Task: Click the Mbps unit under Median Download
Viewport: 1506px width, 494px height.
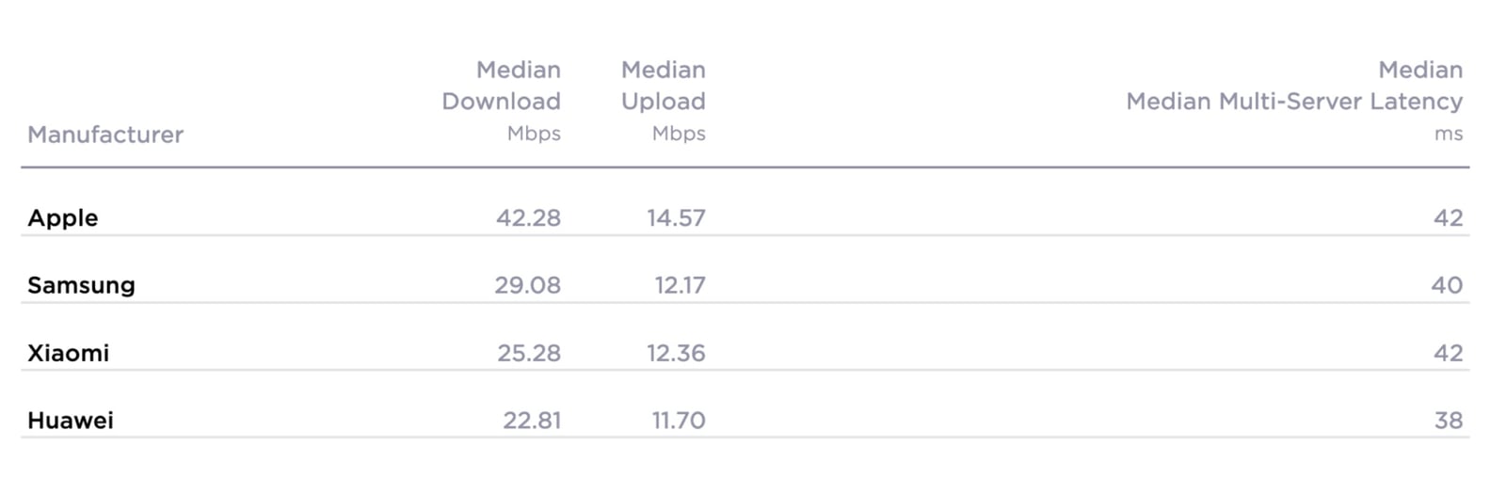Action: [x=534, y=135]
